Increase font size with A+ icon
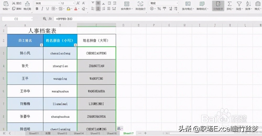Screen dimensions: 262x136 (78, 3)
